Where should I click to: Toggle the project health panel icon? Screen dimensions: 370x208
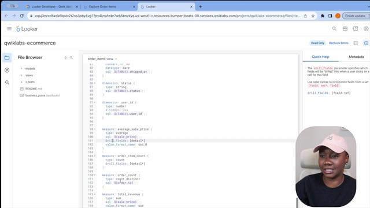click(x=356, y=43)
